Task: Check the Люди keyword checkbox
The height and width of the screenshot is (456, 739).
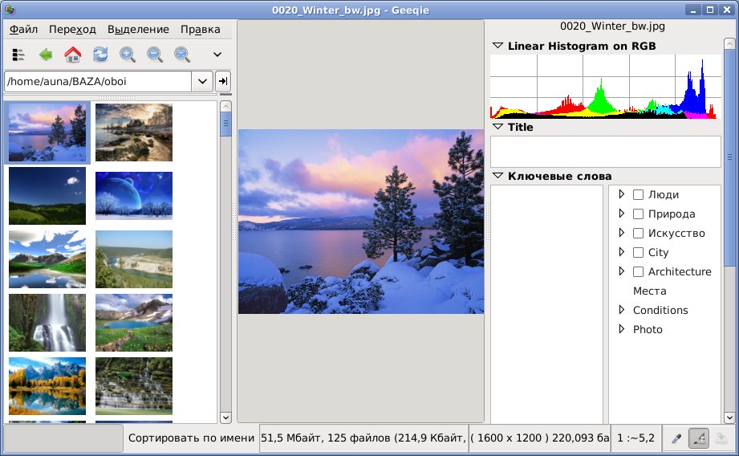Action: [638, 195]
